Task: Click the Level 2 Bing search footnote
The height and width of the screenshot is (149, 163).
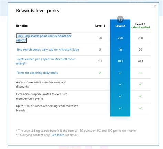Action: 76,131
